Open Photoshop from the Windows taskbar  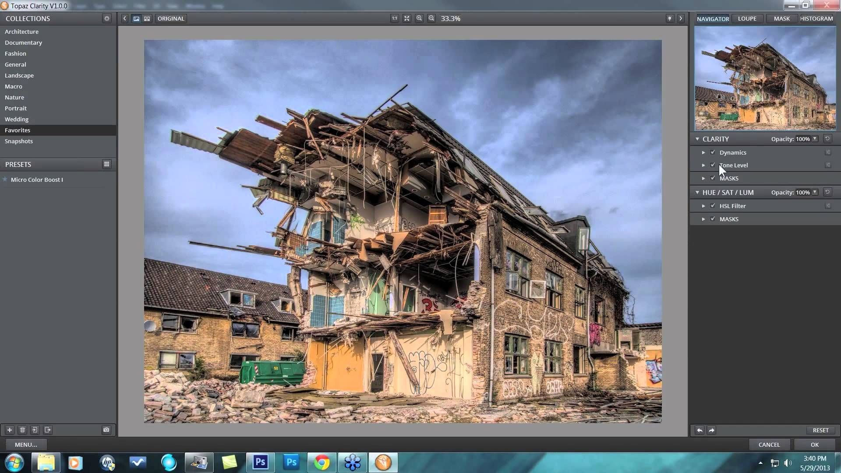point(260,462)
